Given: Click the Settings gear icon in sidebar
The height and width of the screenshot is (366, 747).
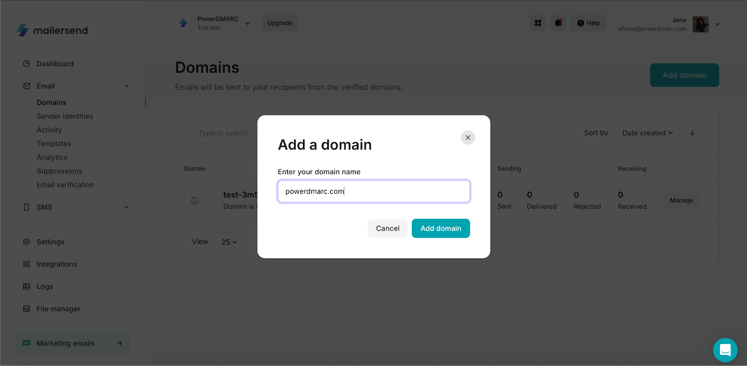Looking at the screenshot, I should click(27, 242).
